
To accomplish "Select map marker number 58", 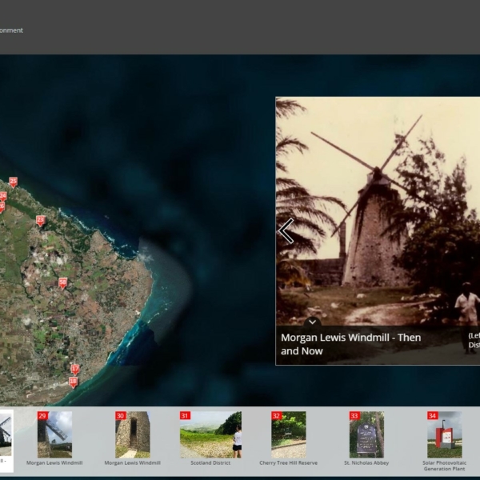I will coord(62,282).
